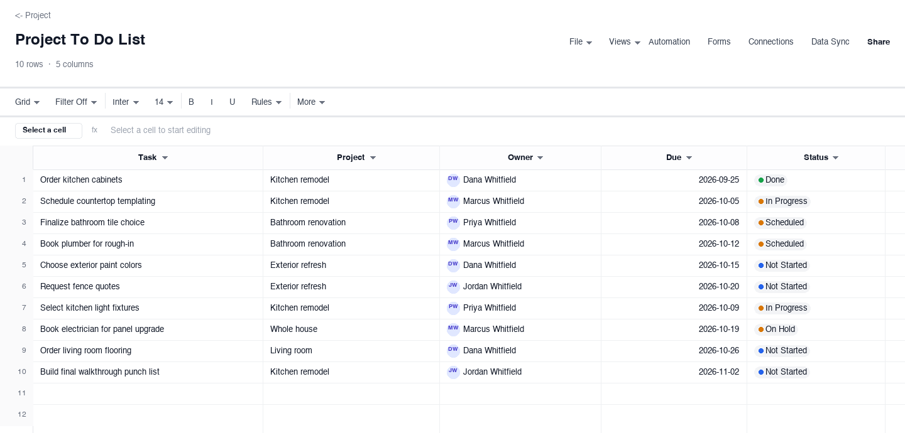The width and height of the screenshot is (905, 433).
Task: Open the Project column header arrow
Action: coord(373,158)
